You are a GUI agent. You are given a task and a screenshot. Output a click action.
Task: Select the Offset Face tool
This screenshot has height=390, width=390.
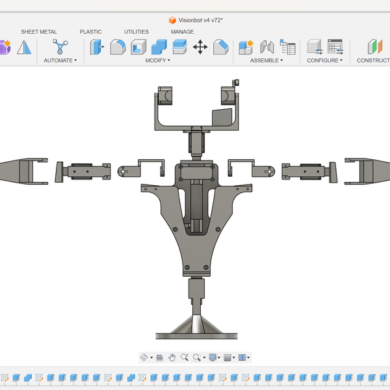pos(179,47)
